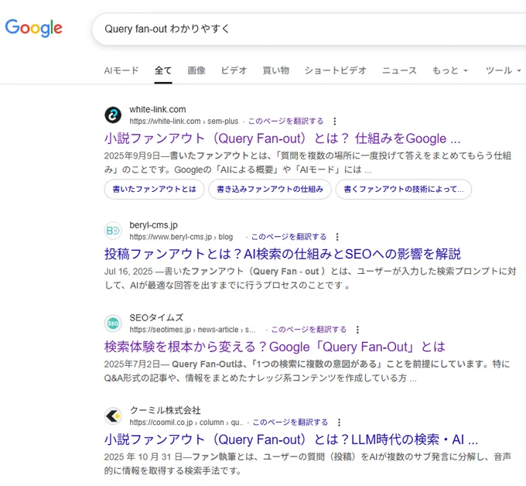The image size is (526, 486).
Task: Translate the beryl-cms.jp page
Action: pos(289,237)
